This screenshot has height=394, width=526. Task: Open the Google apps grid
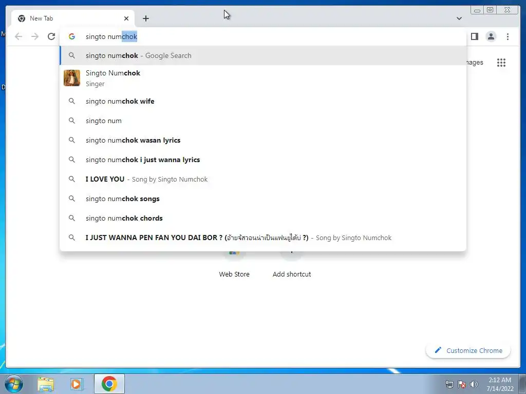click(501, 63)
